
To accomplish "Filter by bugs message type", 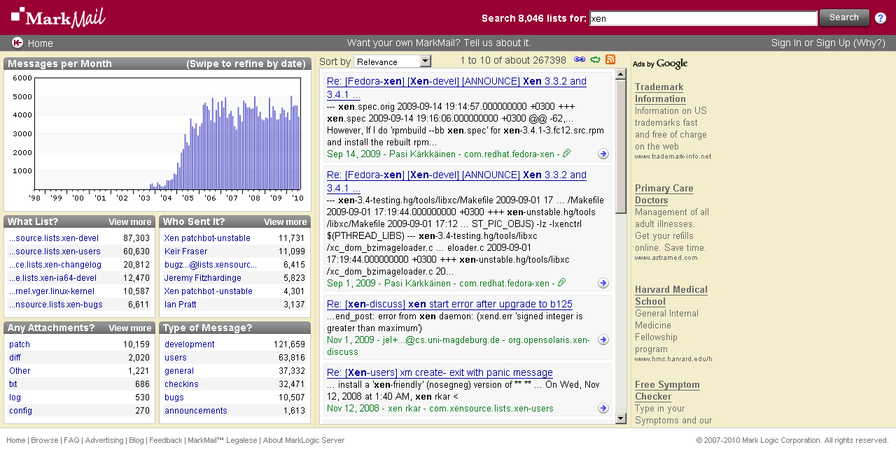I will tap(174, 398).
